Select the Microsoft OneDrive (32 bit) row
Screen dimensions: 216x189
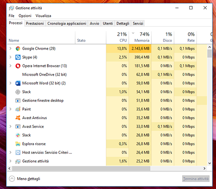107,74
